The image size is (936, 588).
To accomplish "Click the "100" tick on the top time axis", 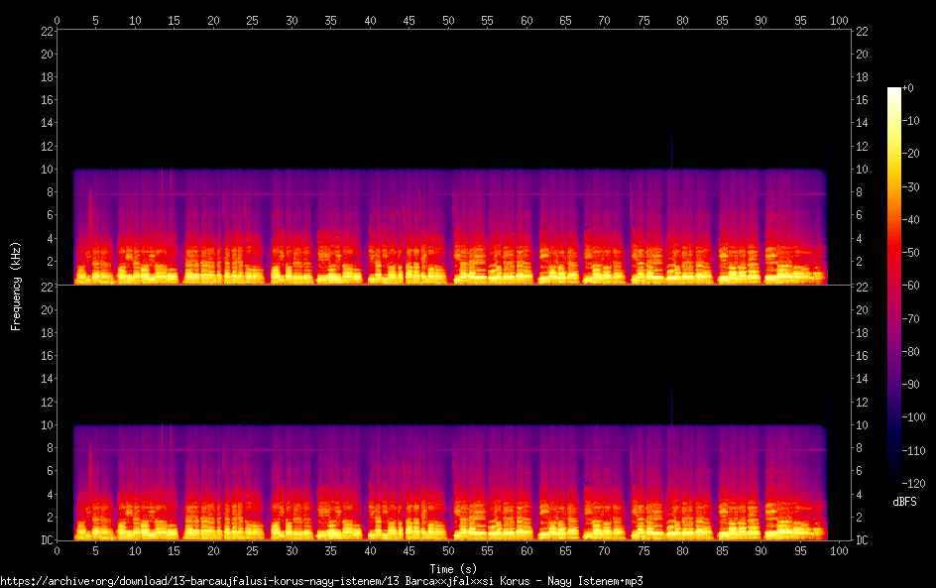I will (839, 20).
